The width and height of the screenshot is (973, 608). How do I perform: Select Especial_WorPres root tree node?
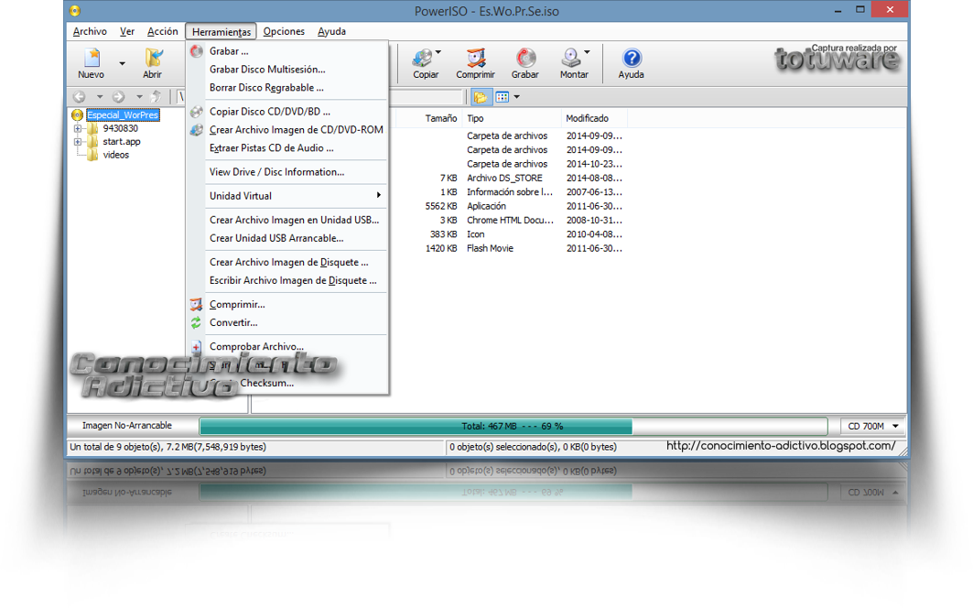click(123, 114)
